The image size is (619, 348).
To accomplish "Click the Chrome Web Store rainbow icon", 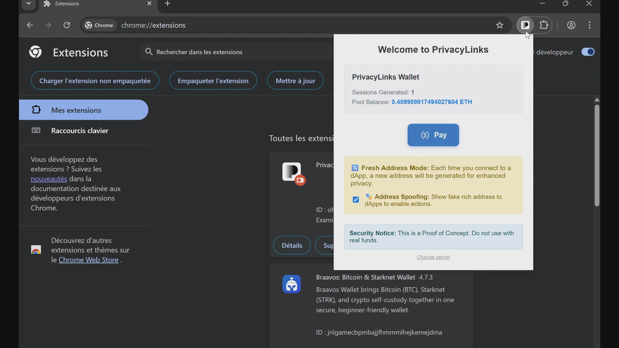I will click(x=36, y=250).
